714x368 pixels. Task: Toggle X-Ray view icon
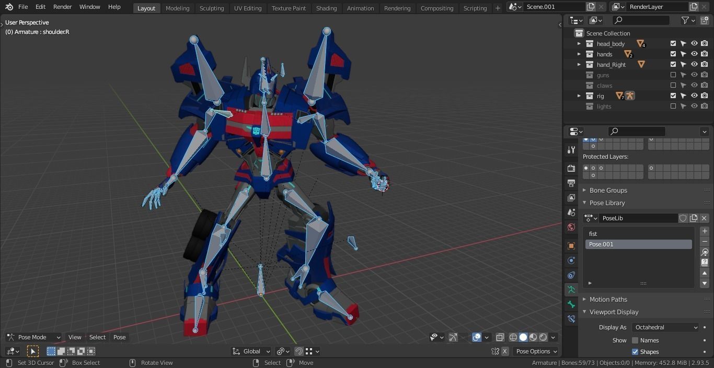pos(500,337)
